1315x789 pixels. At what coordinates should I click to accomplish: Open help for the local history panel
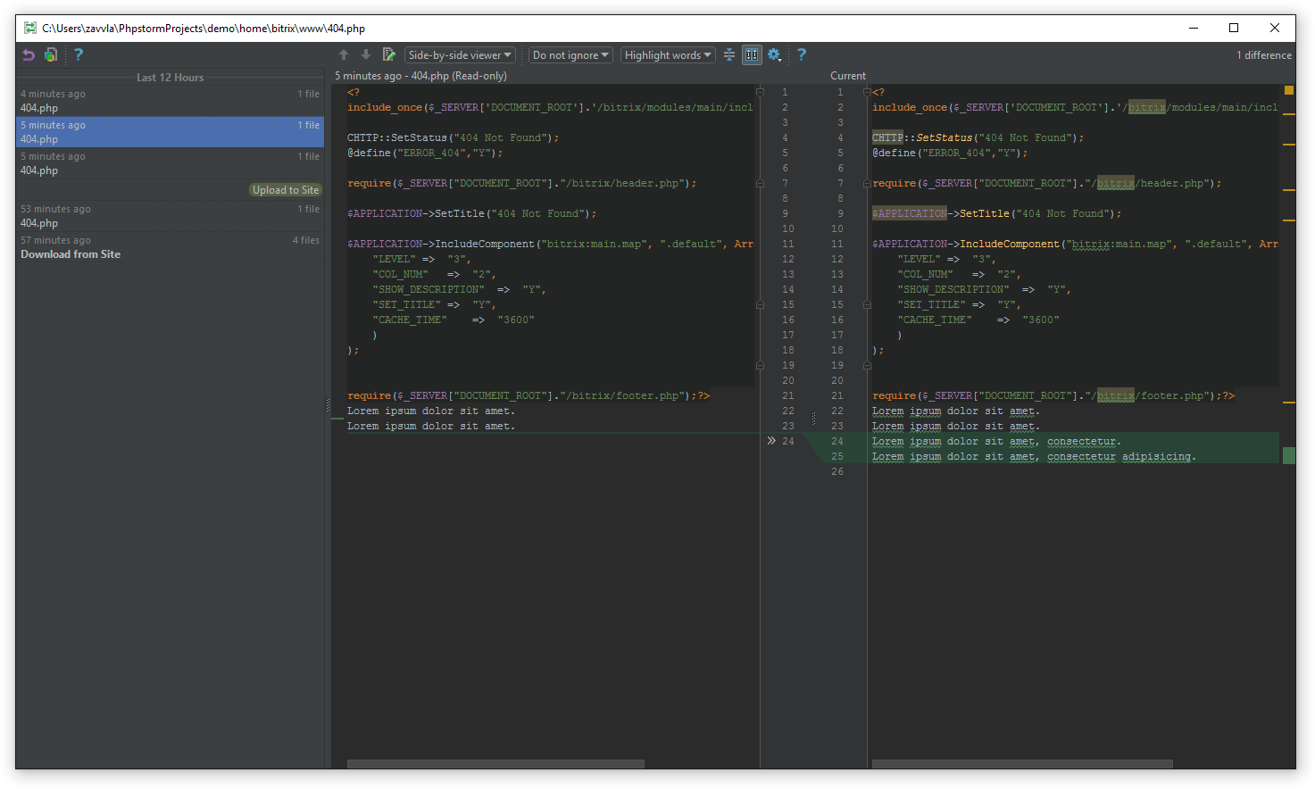click(x=79, y=55)
